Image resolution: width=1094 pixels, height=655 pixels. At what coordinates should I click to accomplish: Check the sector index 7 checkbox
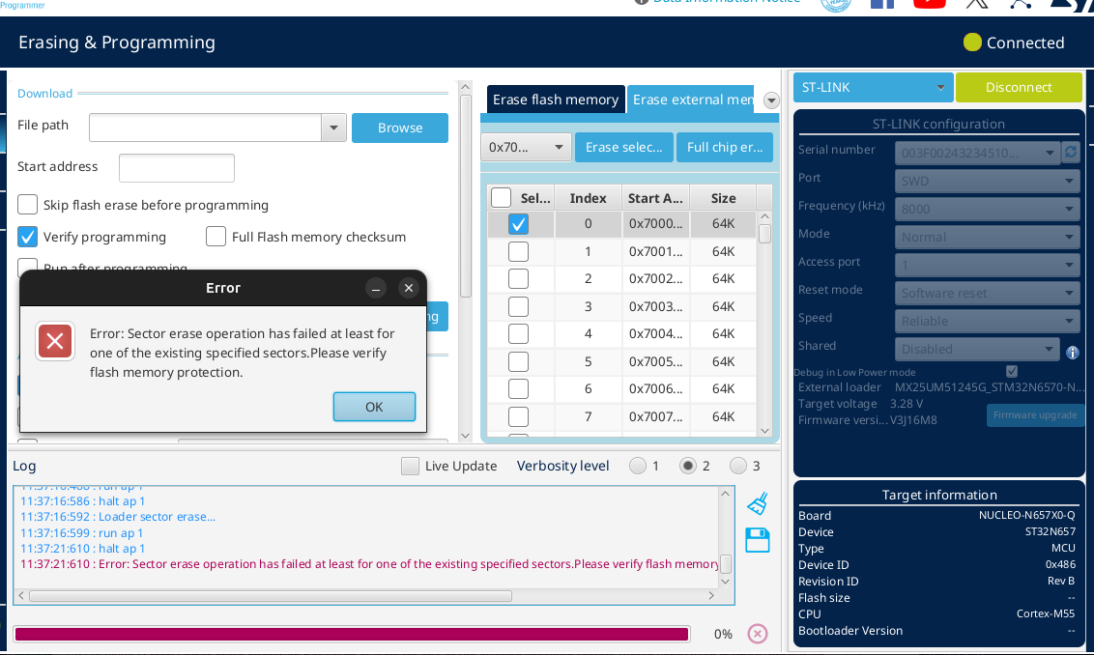tap(518, 416)
